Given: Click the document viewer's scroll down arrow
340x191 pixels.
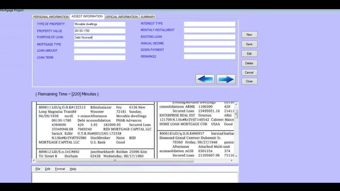Looking at the screenshot, I should (x=236, y=156).
